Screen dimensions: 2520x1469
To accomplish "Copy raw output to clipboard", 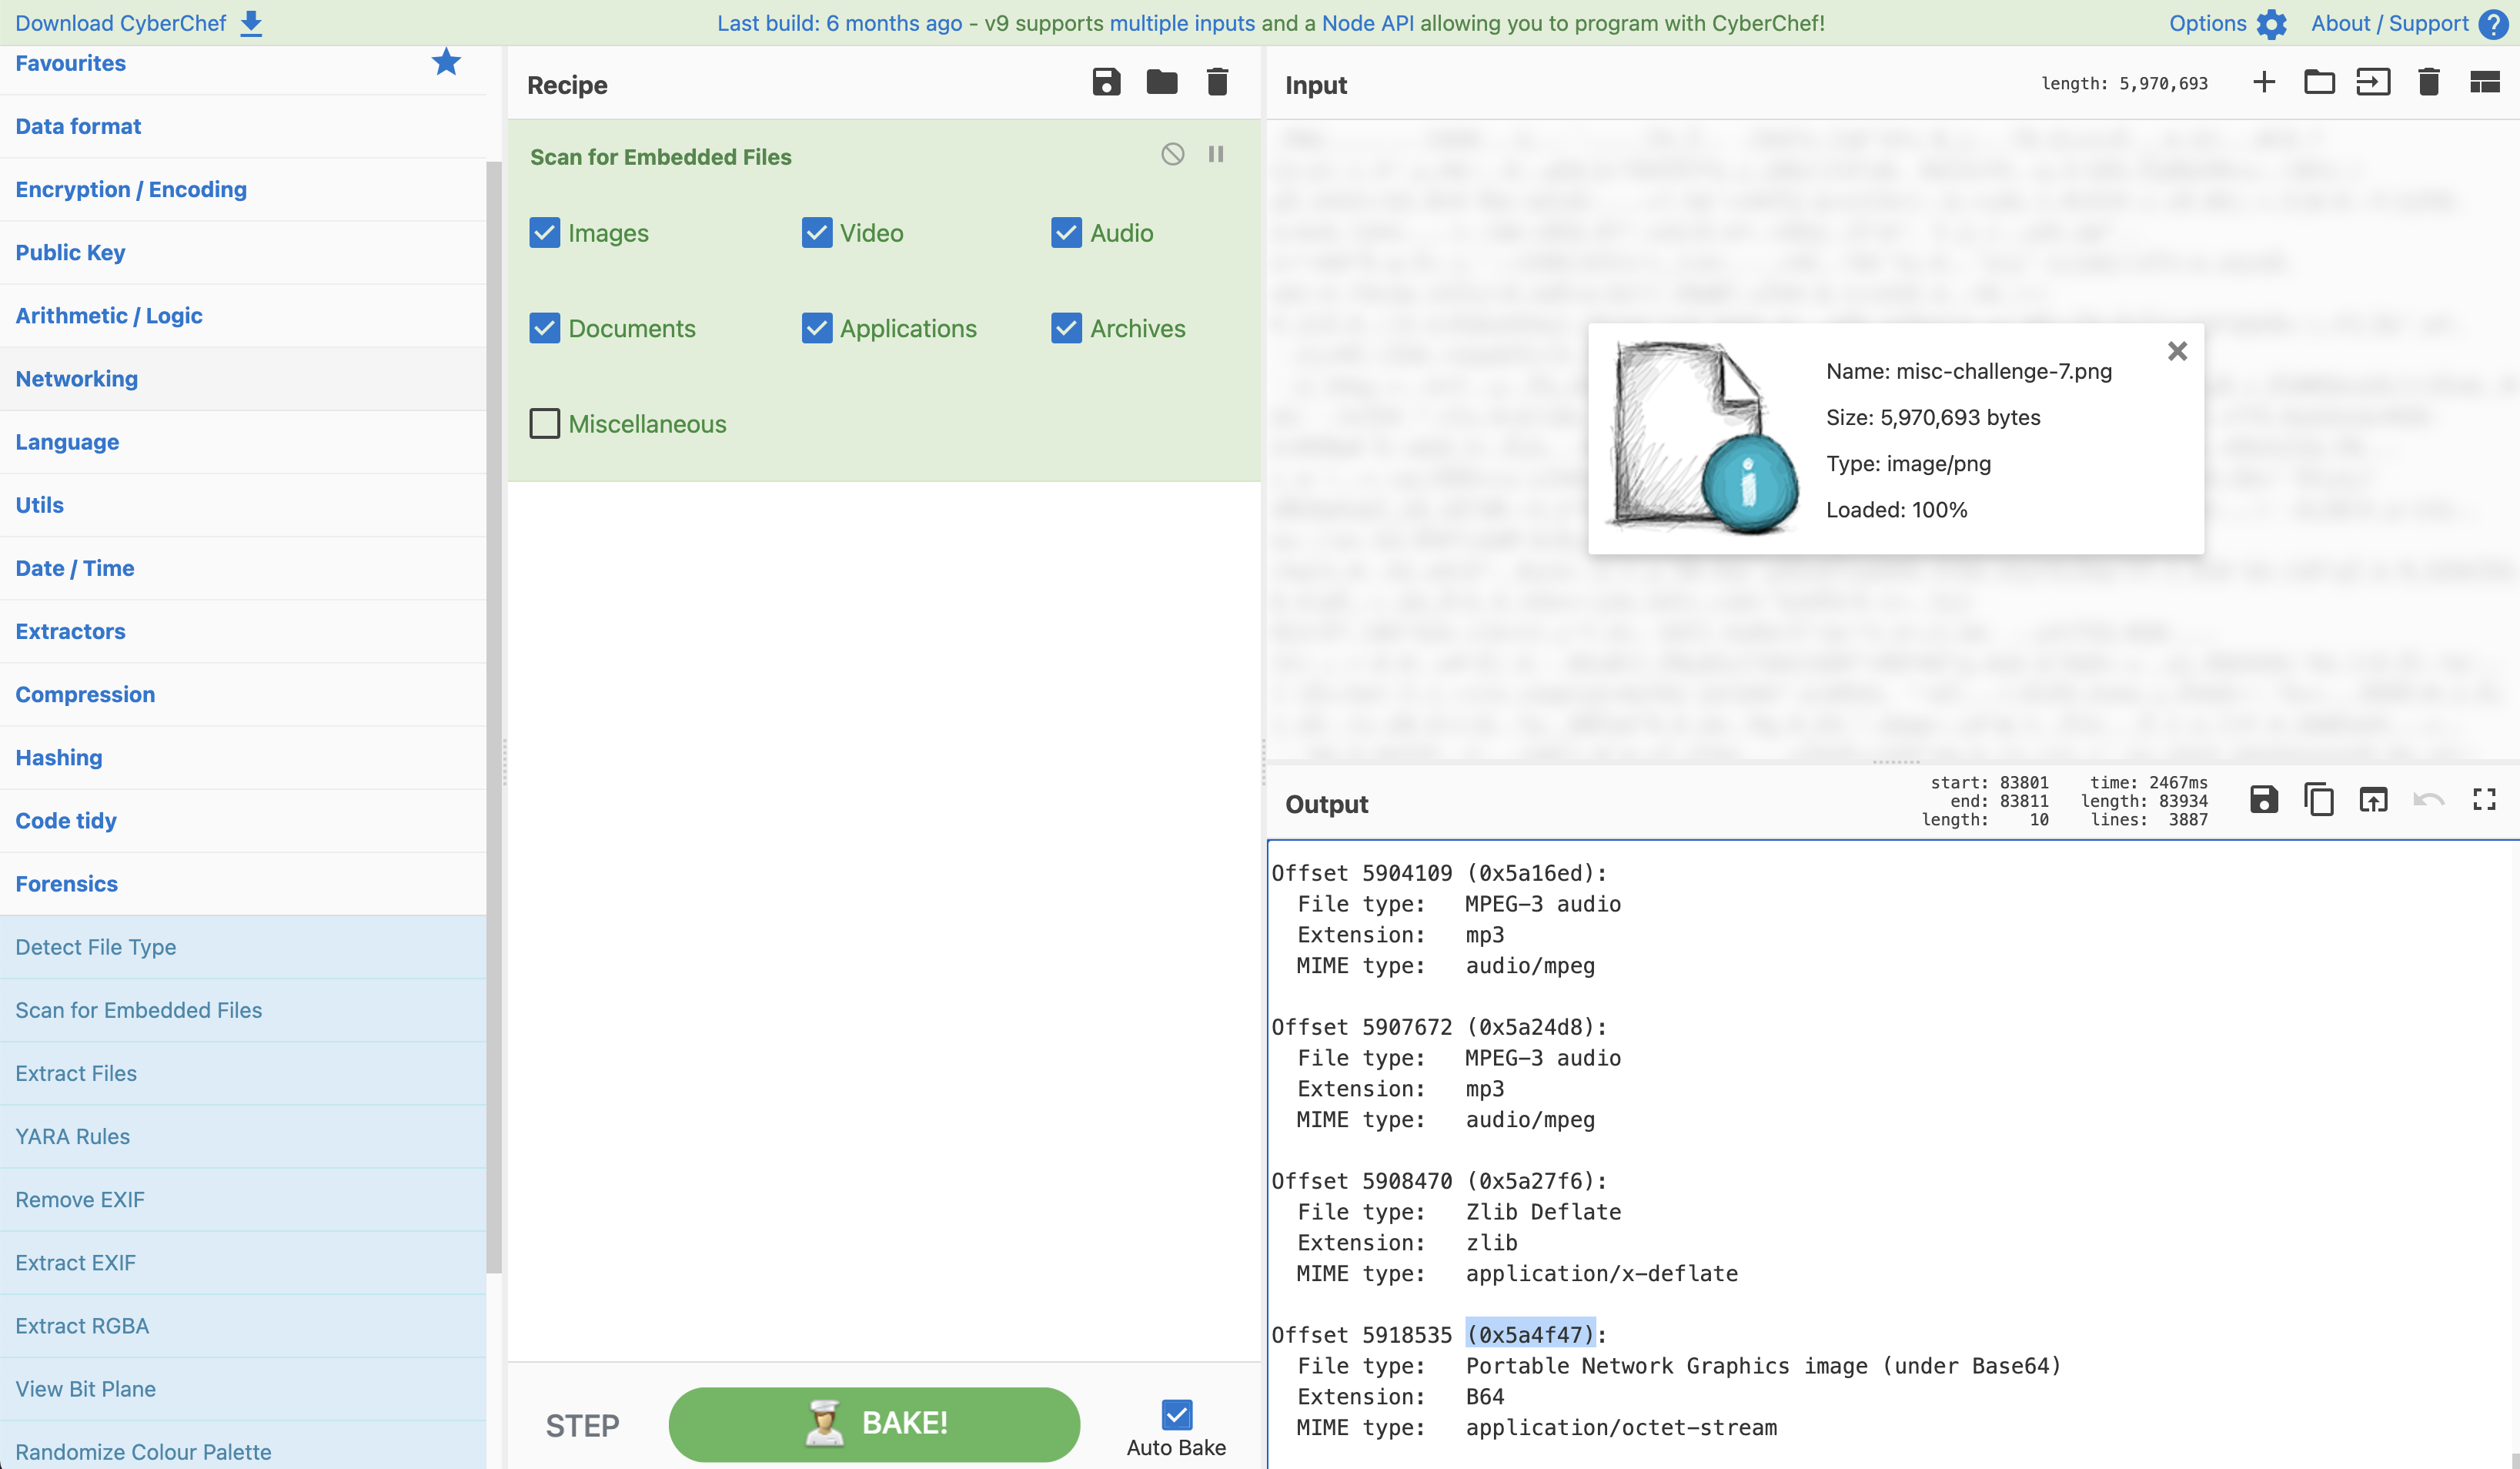I will click(x=2319, y=800).
